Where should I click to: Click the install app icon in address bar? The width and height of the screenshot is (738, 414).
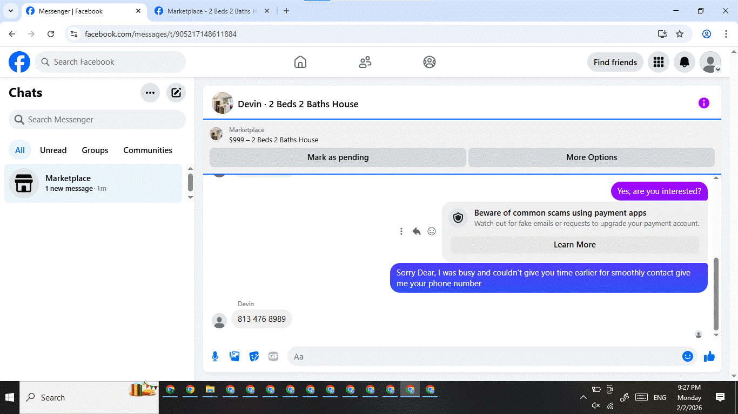click(x=662, y=34)
